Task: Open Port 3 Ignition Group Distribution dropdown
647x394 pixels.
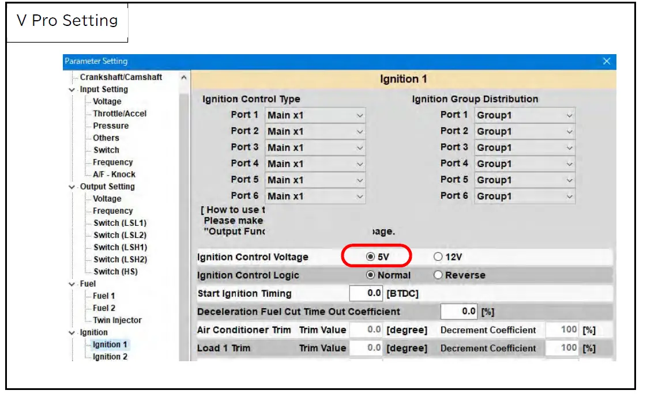Action: 524,147
